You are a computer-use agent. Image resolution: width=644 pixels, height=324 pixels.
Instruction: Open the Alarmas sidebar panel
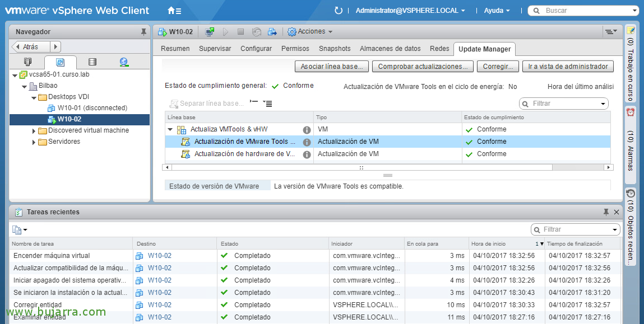coord(631,145)
